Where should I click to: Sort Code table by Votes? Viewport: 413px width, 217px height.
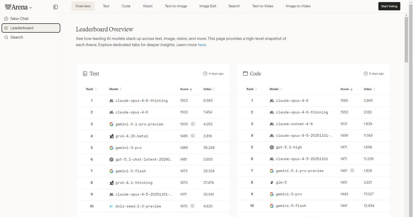coord(369,89)
